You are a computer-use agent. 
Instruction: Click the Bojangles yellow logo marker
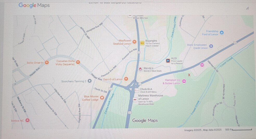coord(142,43)
